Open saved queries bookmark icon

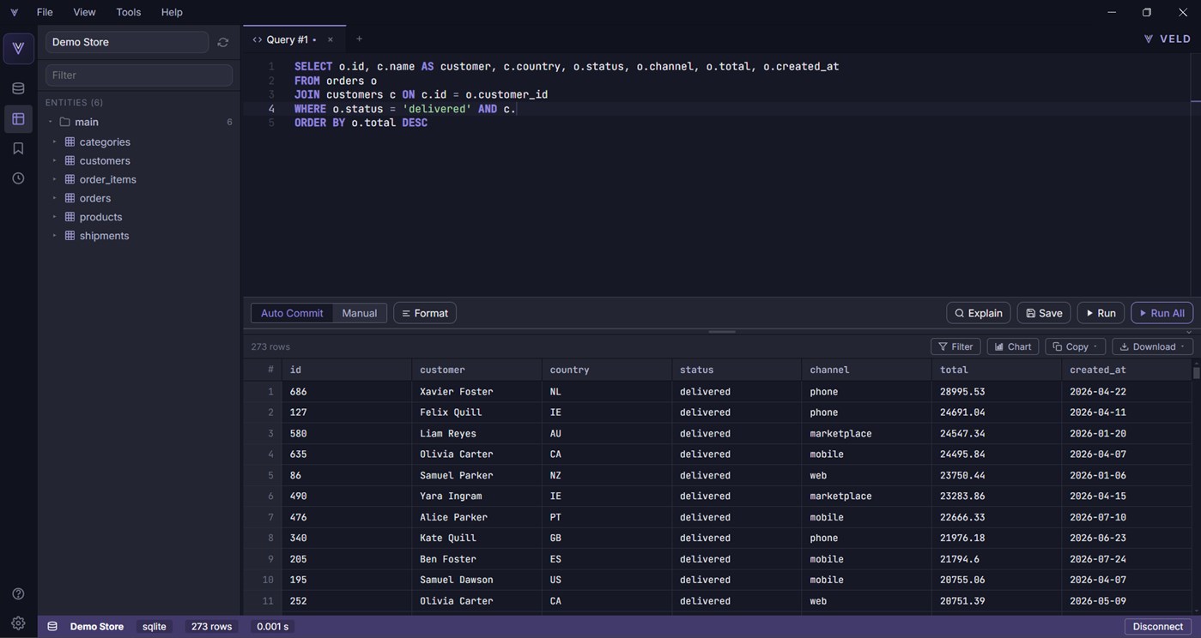tap(18, 148)
